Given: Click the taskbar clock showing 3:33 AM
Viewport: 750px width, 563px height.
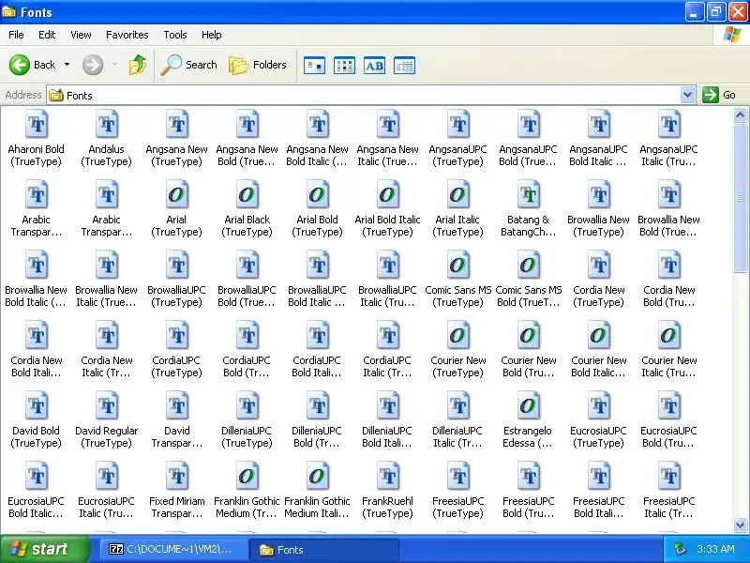Looking at the screenshot, I should pyautogui.click(x=715, y=549).
